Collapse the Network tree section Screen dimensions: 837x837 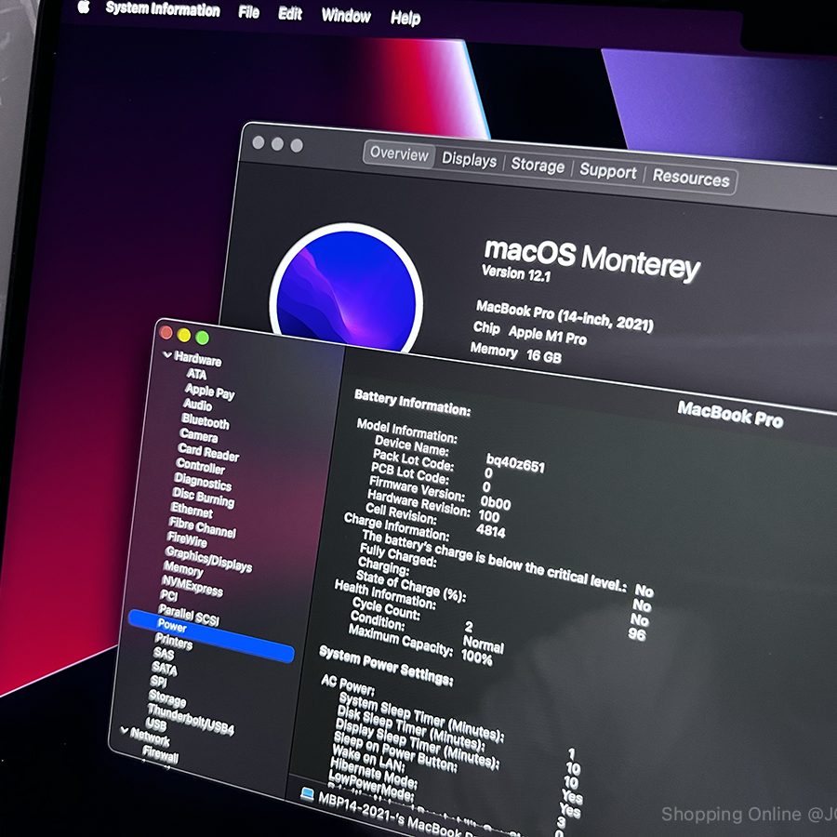[x=125, y=731]
